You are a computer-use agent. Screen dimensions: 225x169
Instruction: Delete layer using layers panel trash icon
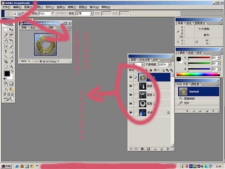point(167,149)
